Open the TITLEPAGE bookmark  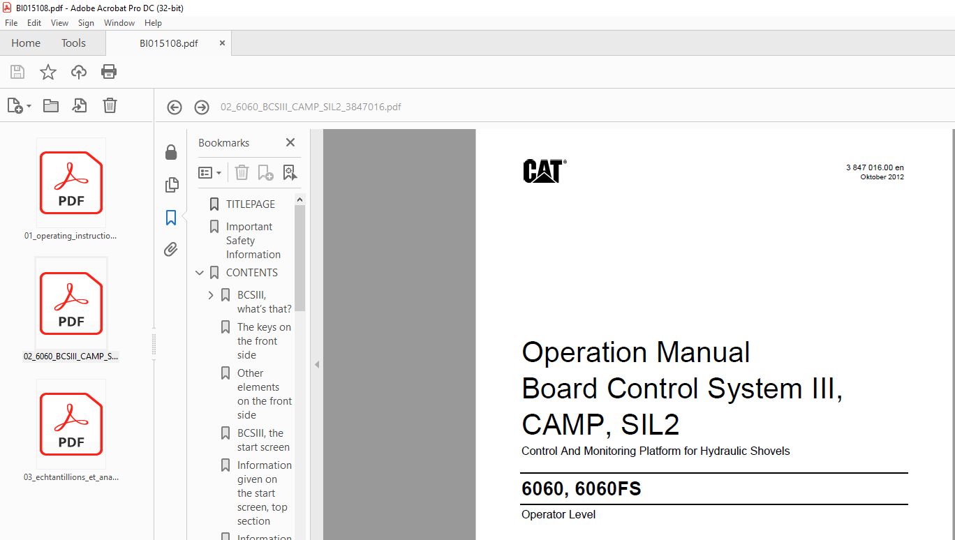pos(251,204)
